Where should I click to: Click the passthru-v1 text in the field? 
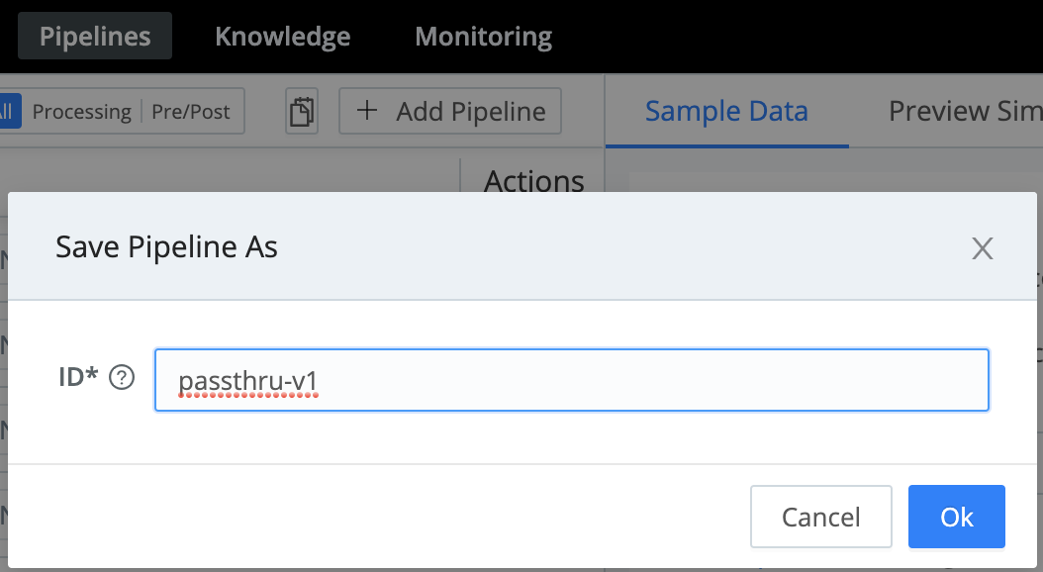[x=247, y=380]
